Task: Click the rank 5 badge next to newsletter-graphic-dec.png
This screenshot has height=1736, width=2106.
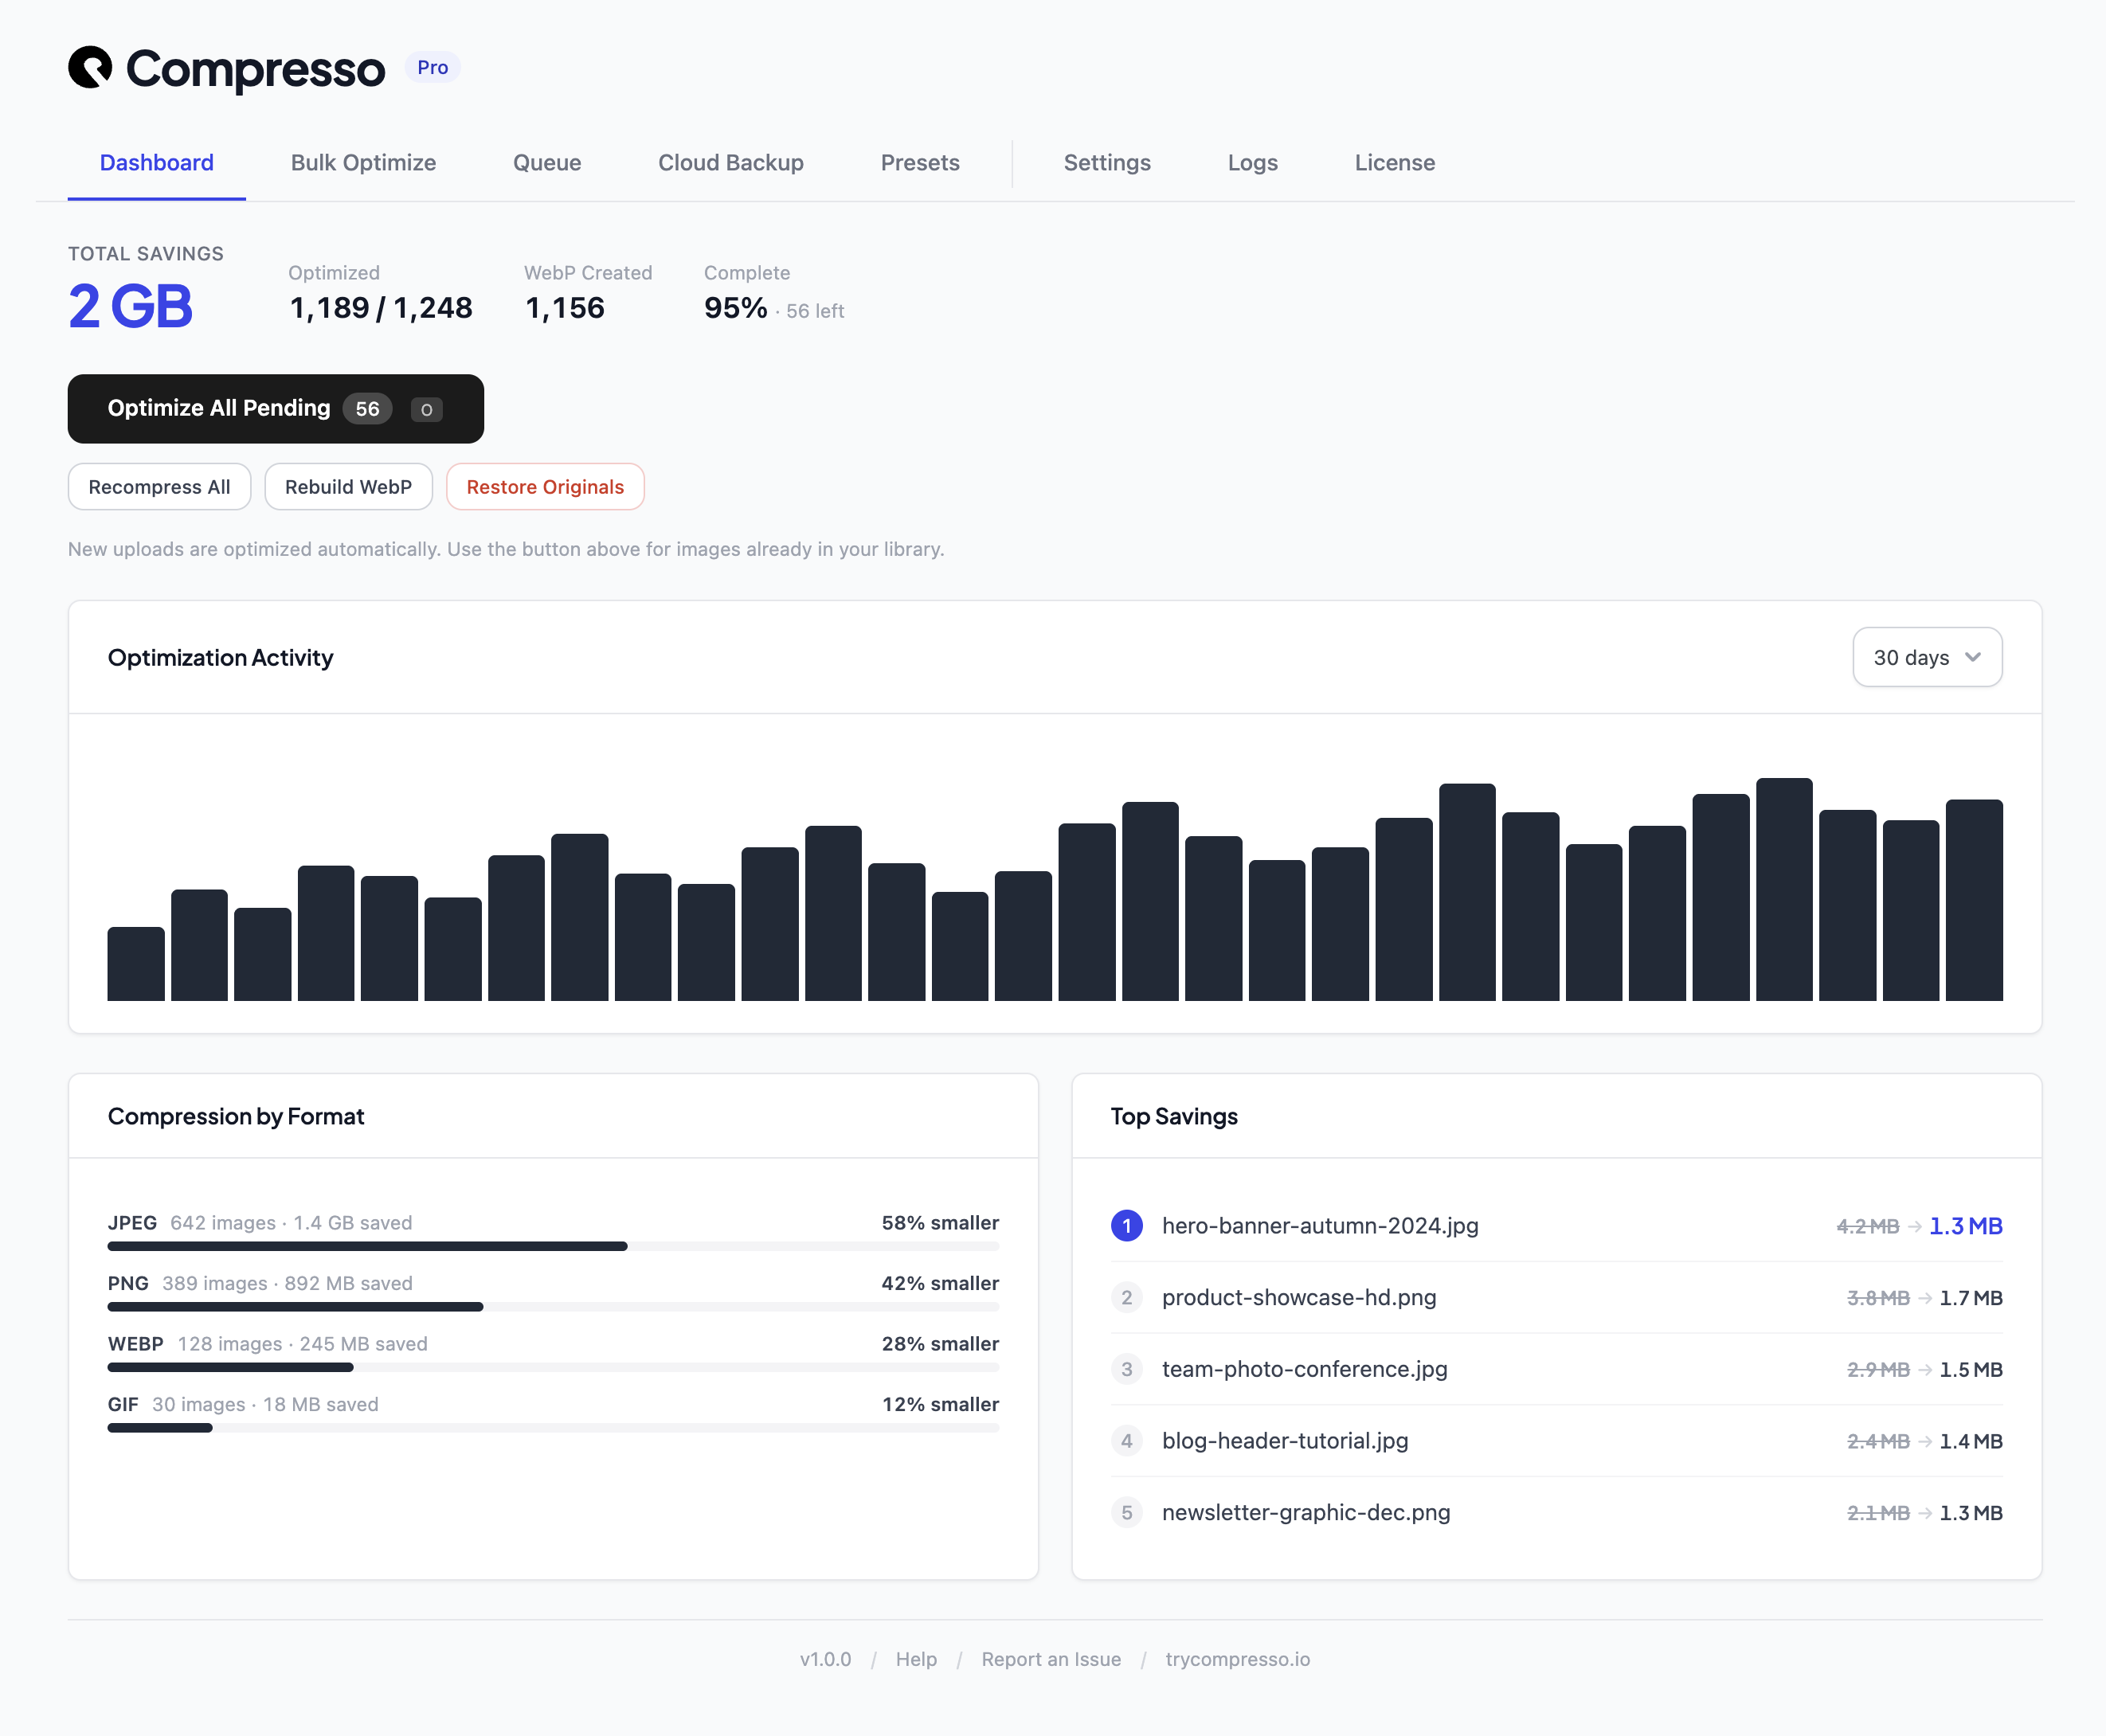Action: click(x=1127, y=1513)
